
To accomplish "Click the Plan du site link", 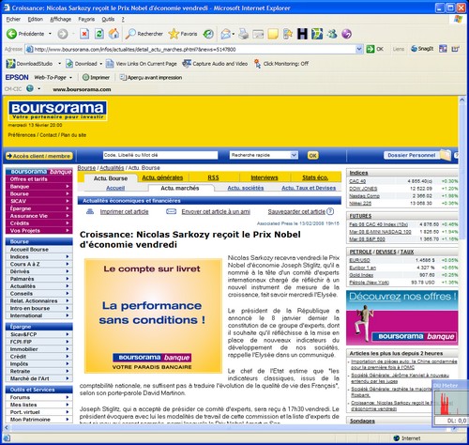I will [x=73, y=135].
